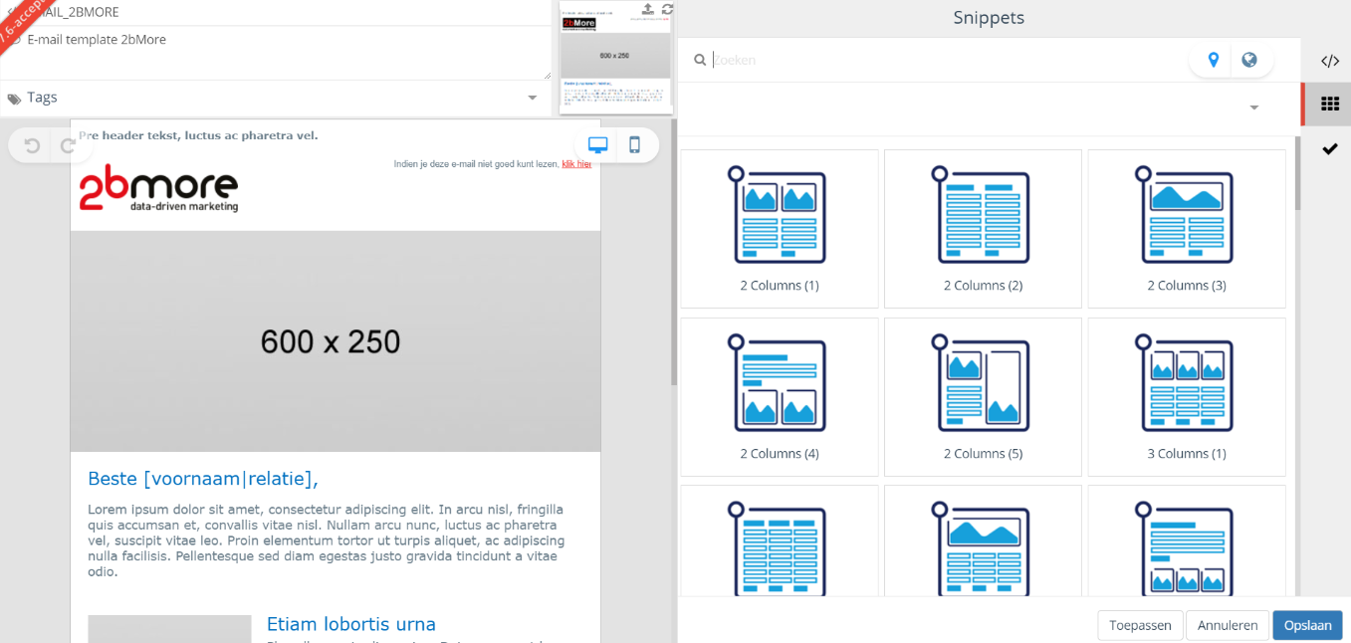Expand the Tags dropdown
Viewport: 1351px width, 643px height.
(533, 98)
